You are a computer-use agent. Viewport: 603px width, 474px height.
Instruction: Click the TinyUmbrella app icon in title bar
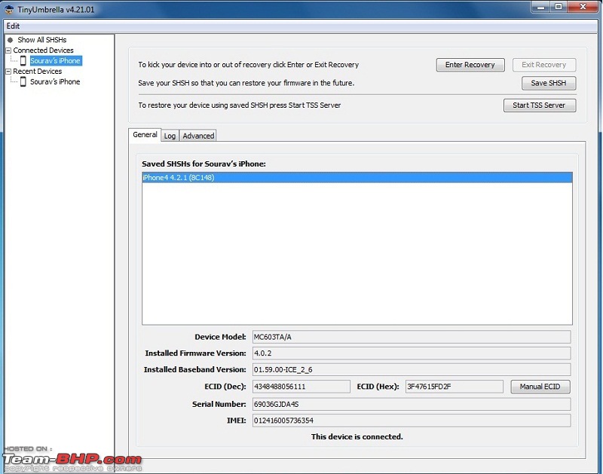pos(9,10)
